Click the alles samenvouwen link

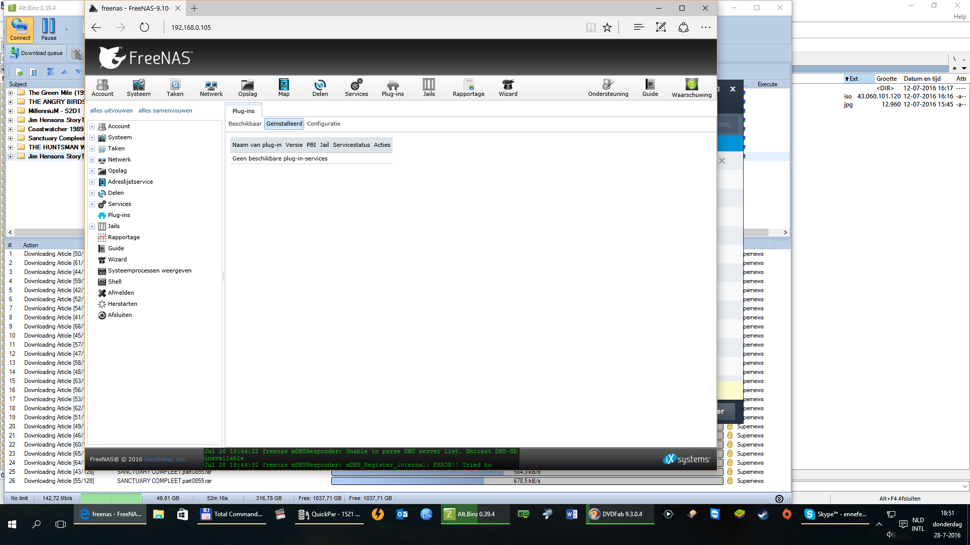pyautogui.click(x=165, y=111)
